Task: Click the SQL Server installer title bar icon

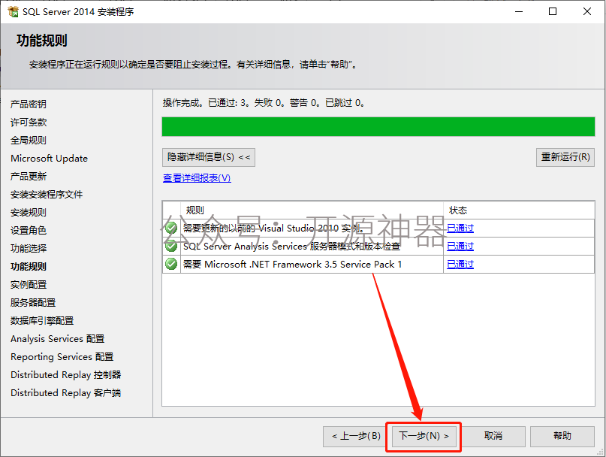Action: (x=13, y=11)
